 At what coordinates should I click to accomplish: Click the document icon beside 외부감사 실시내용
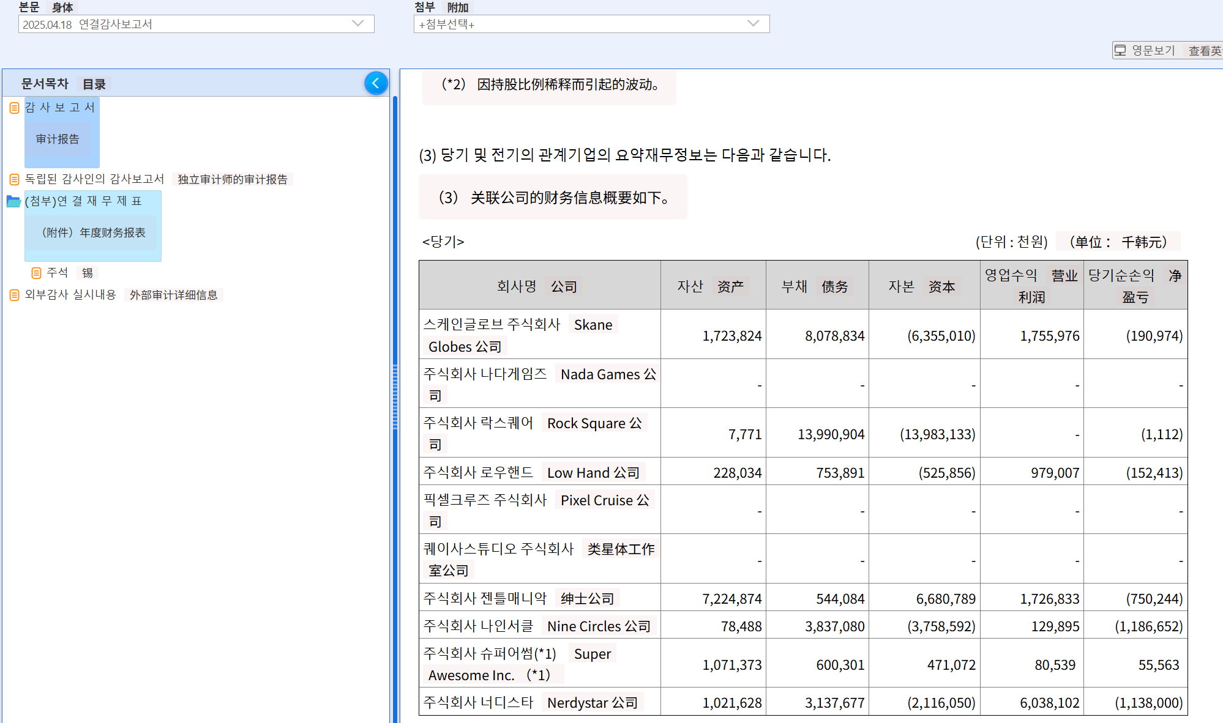(x=15, y=295)
